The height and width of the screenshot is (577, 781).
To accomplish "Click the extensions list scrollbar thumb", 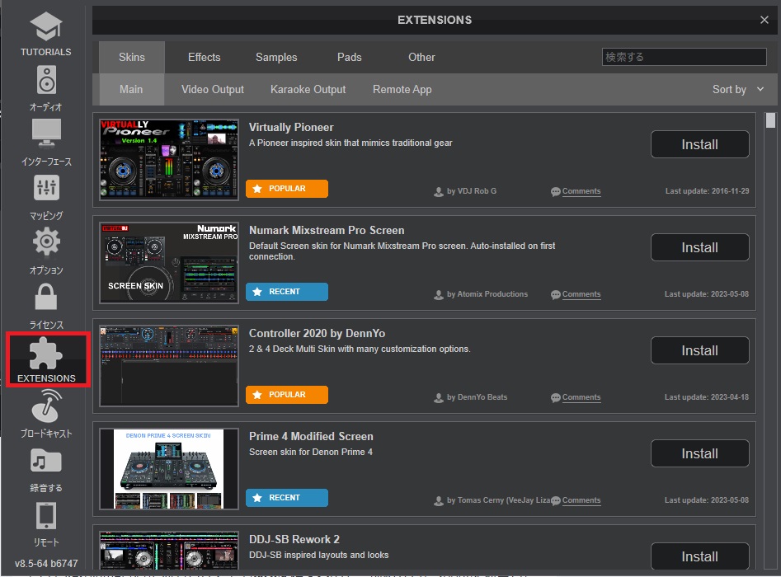I will pos(770,120).
